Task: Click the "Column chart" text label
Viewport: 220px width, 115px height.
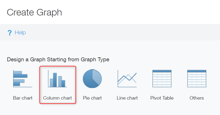Action: tap(58, 98)
